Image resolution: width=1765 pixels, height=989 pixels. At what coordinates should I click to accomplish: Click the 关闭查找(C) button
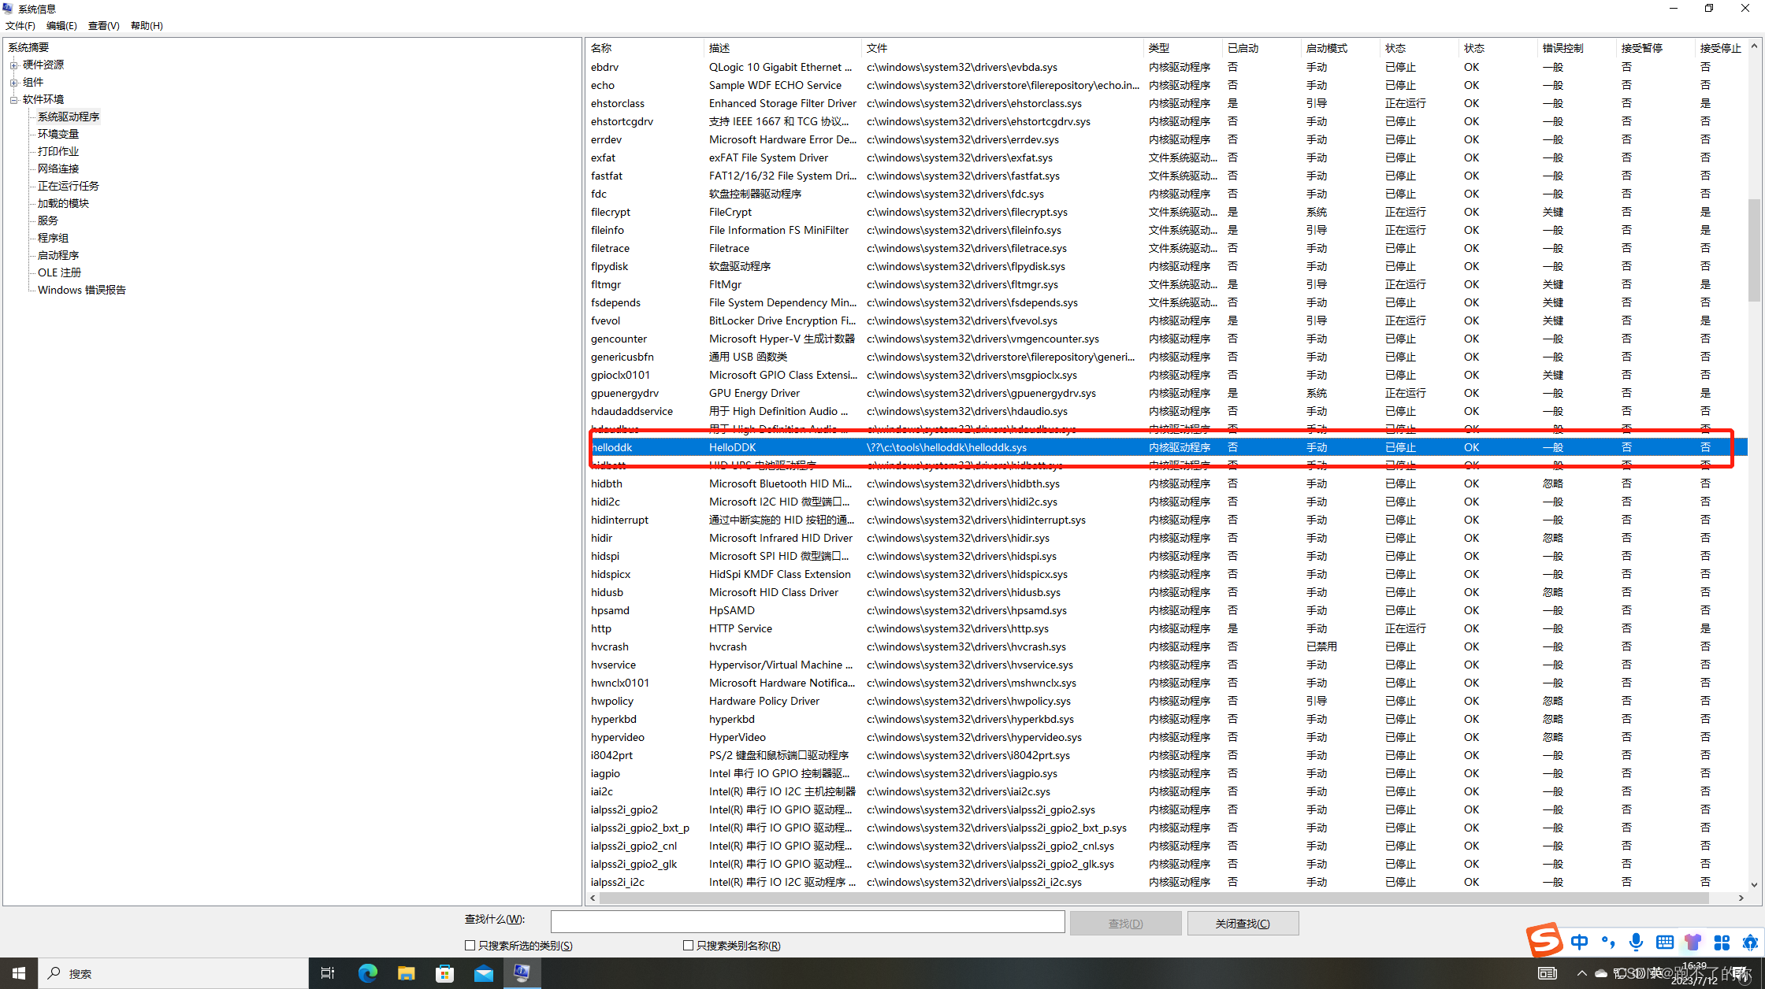coord(1243,923)
